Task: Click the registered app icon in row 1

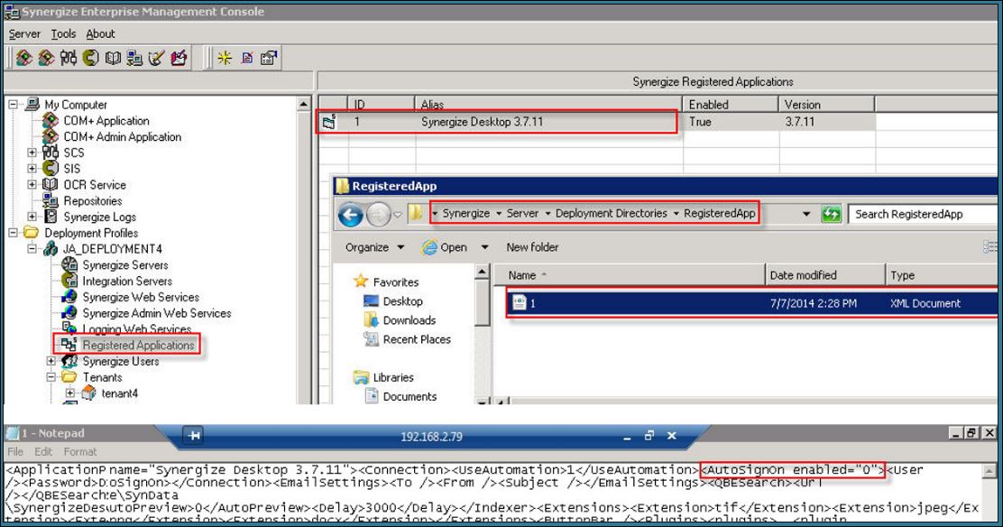Action: coord(329,122)
